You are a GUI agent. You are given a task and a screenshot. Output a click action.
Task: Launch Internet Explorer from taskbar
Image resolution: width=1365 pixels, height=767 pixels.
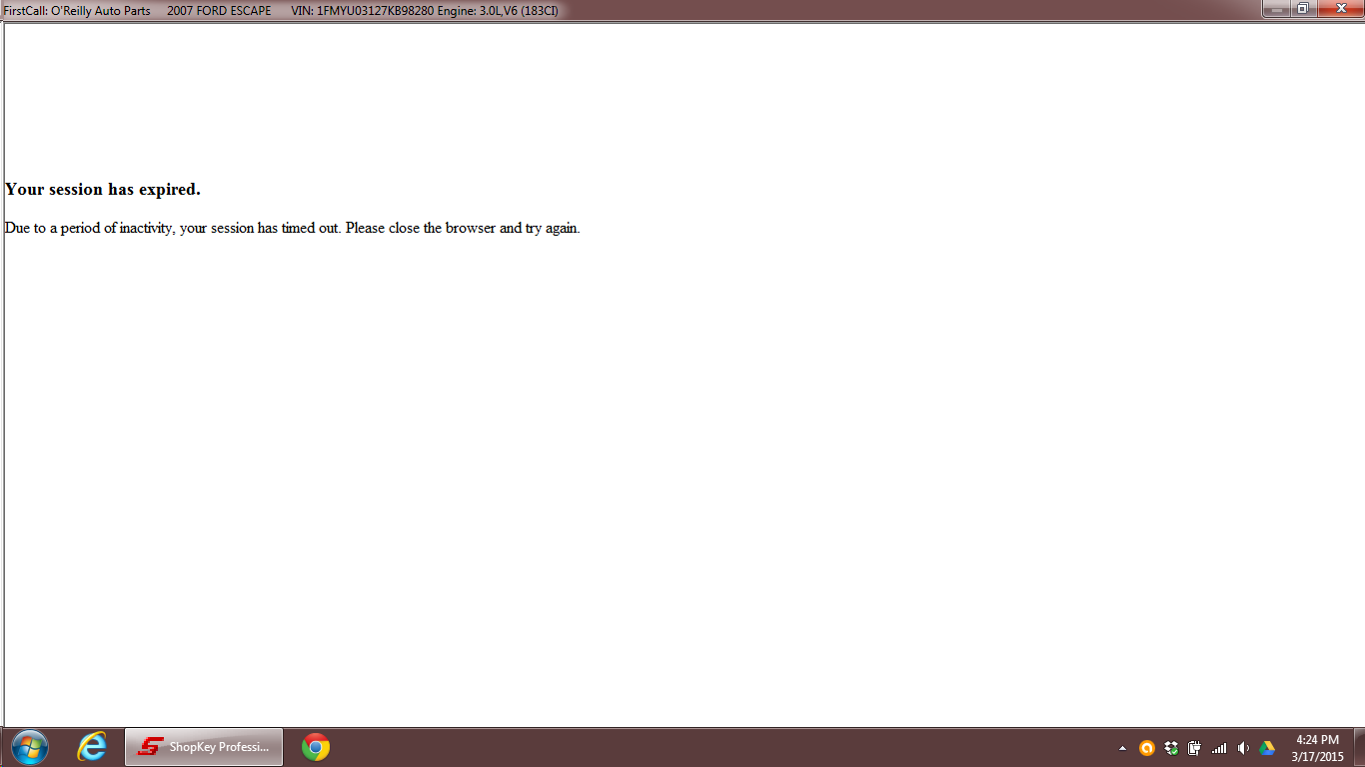point(92,747)
